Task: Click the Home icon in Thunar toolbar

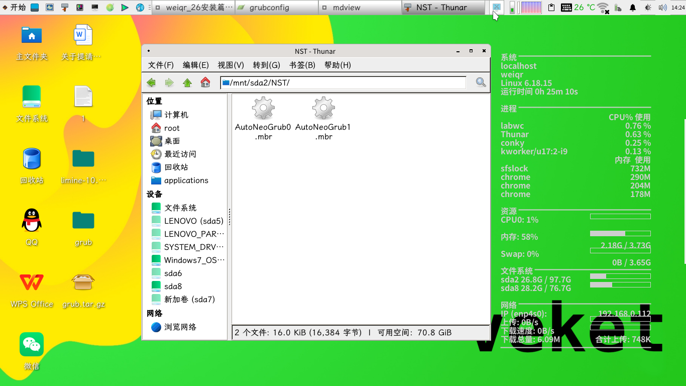Action: tap(205, 82)
